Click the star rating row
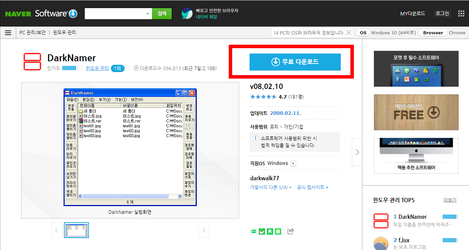 point(263,97)
